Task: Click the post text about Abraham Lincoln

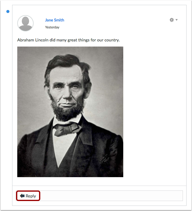Action: (x=68, y=40)
